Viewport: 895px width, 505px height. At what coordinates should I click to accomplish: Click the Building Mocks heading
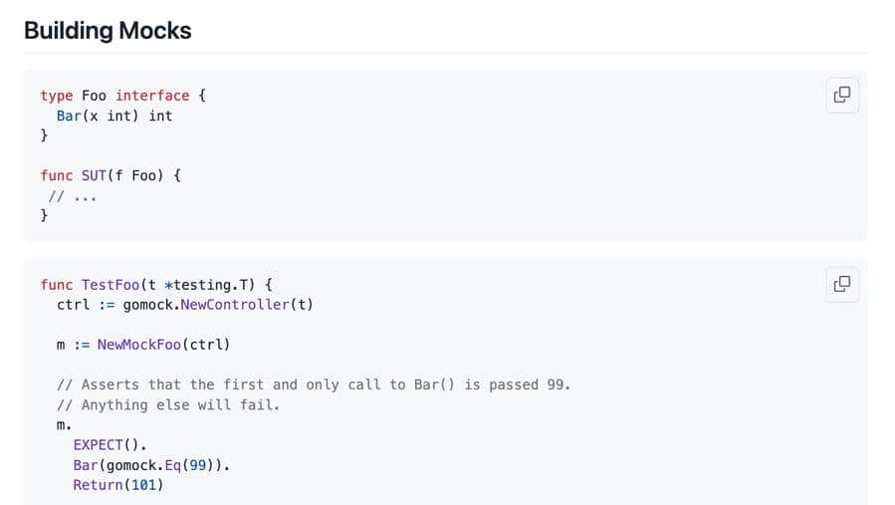[108, 31]
